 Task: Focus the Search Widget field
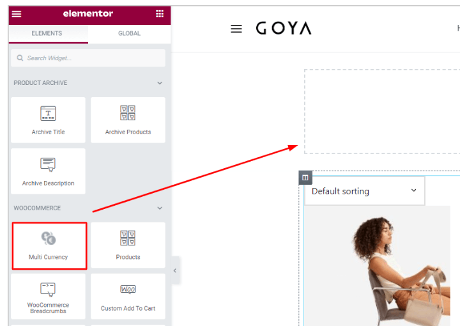pyautogui.click(x=88, y=58)
